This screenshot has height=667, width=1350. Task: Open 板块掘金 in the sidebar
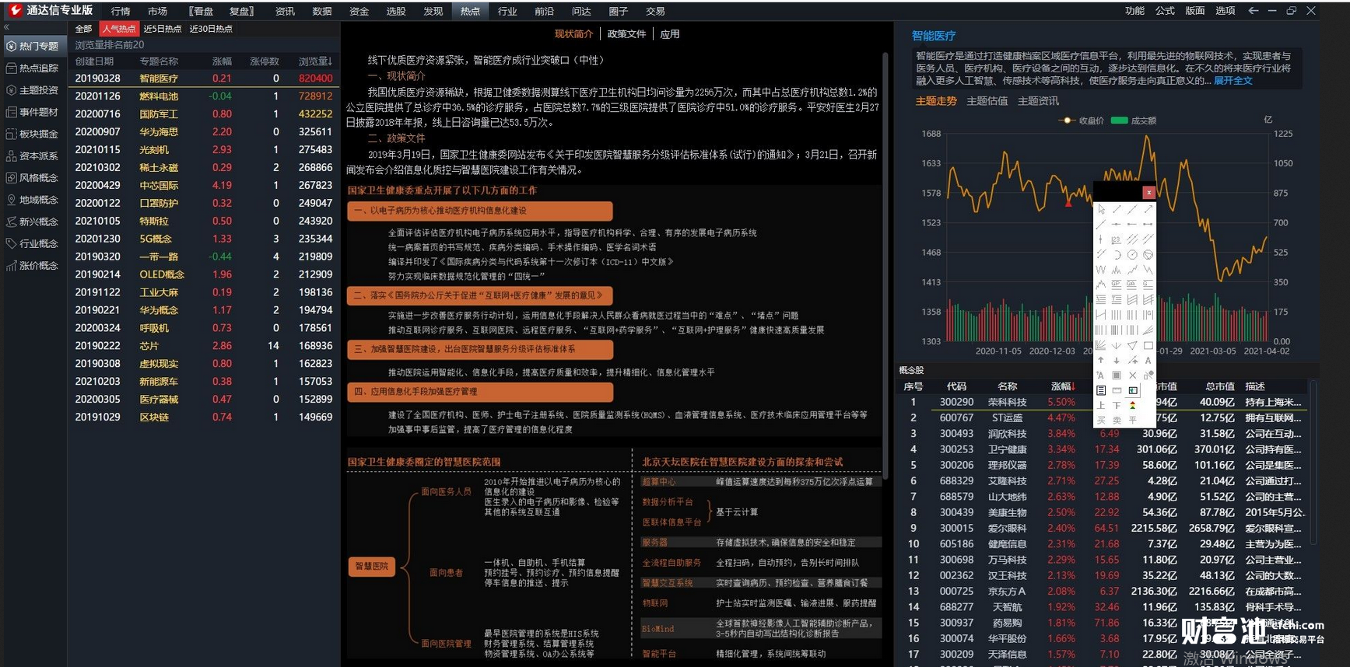[33, 134]
